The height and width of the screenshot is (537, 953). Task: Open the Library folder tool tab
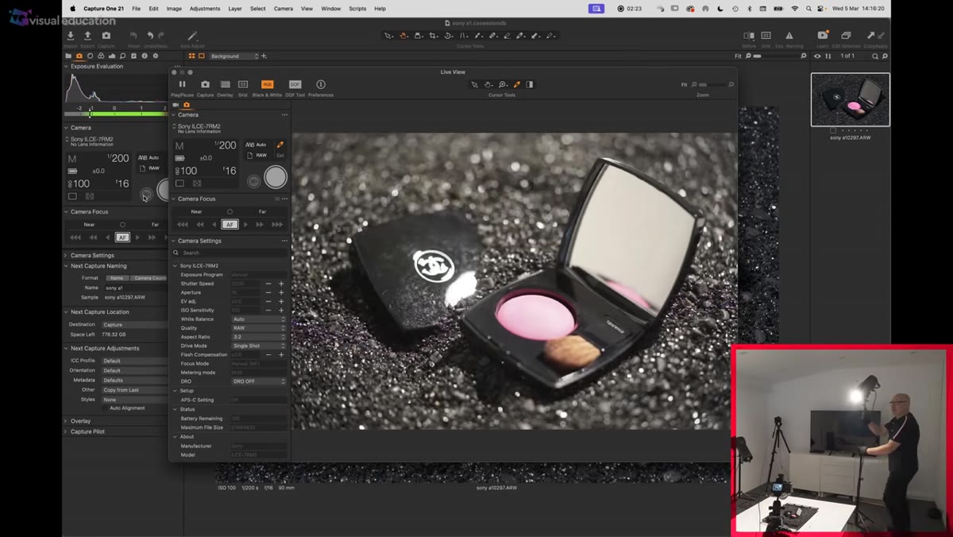68,56
